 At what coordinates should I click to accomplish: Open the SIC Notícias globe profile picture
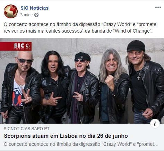pos(11,11)
